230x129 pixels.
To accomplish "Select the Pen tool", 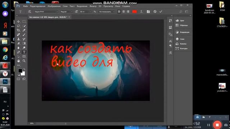I will click(x=18, y=52).
